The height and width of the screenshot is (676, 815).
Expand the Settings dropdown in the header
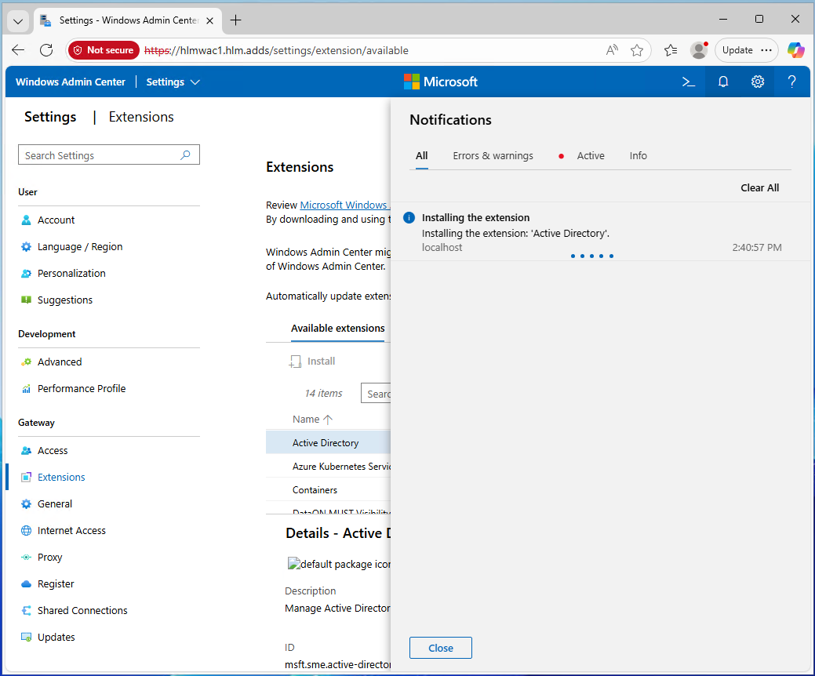(x=173, y=82)
